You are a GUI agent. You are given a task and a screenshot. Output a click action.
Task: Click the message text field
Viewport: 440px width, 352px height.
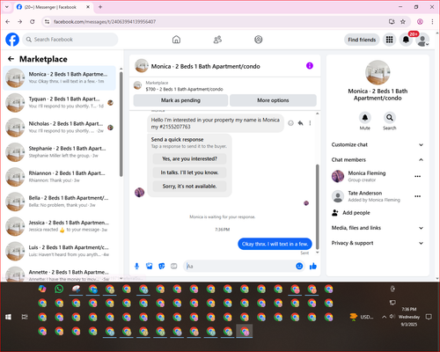(239, 266)
